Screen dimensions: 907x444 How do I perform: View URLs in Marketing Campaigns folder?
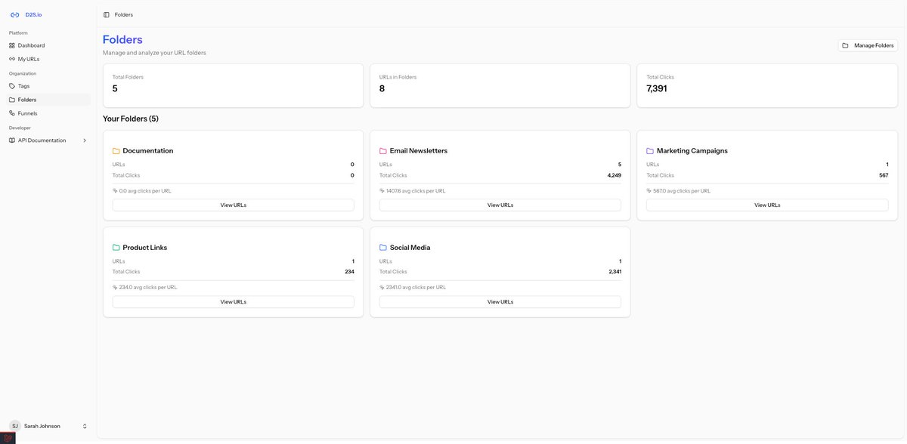(767, 205)
